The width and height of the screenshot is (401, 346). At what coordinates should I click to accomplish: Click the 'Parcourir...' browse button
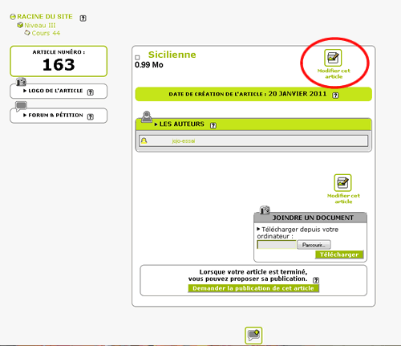point(314,245)
